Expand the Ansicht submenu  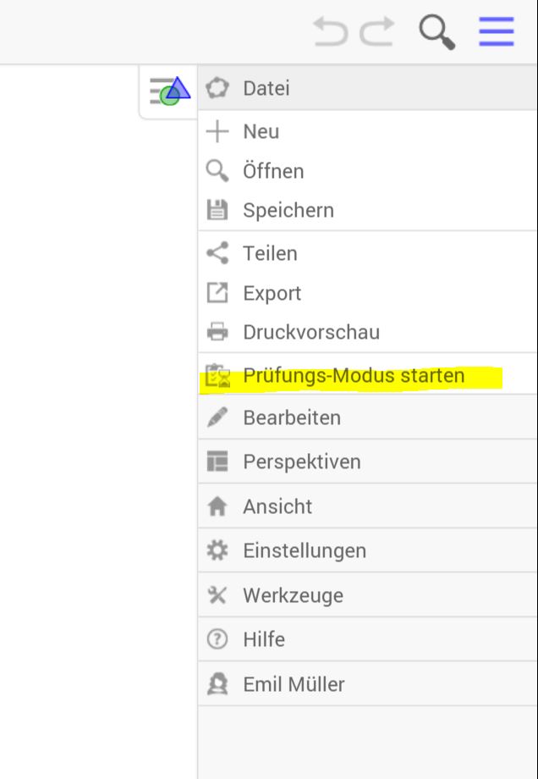click(277, 506)
